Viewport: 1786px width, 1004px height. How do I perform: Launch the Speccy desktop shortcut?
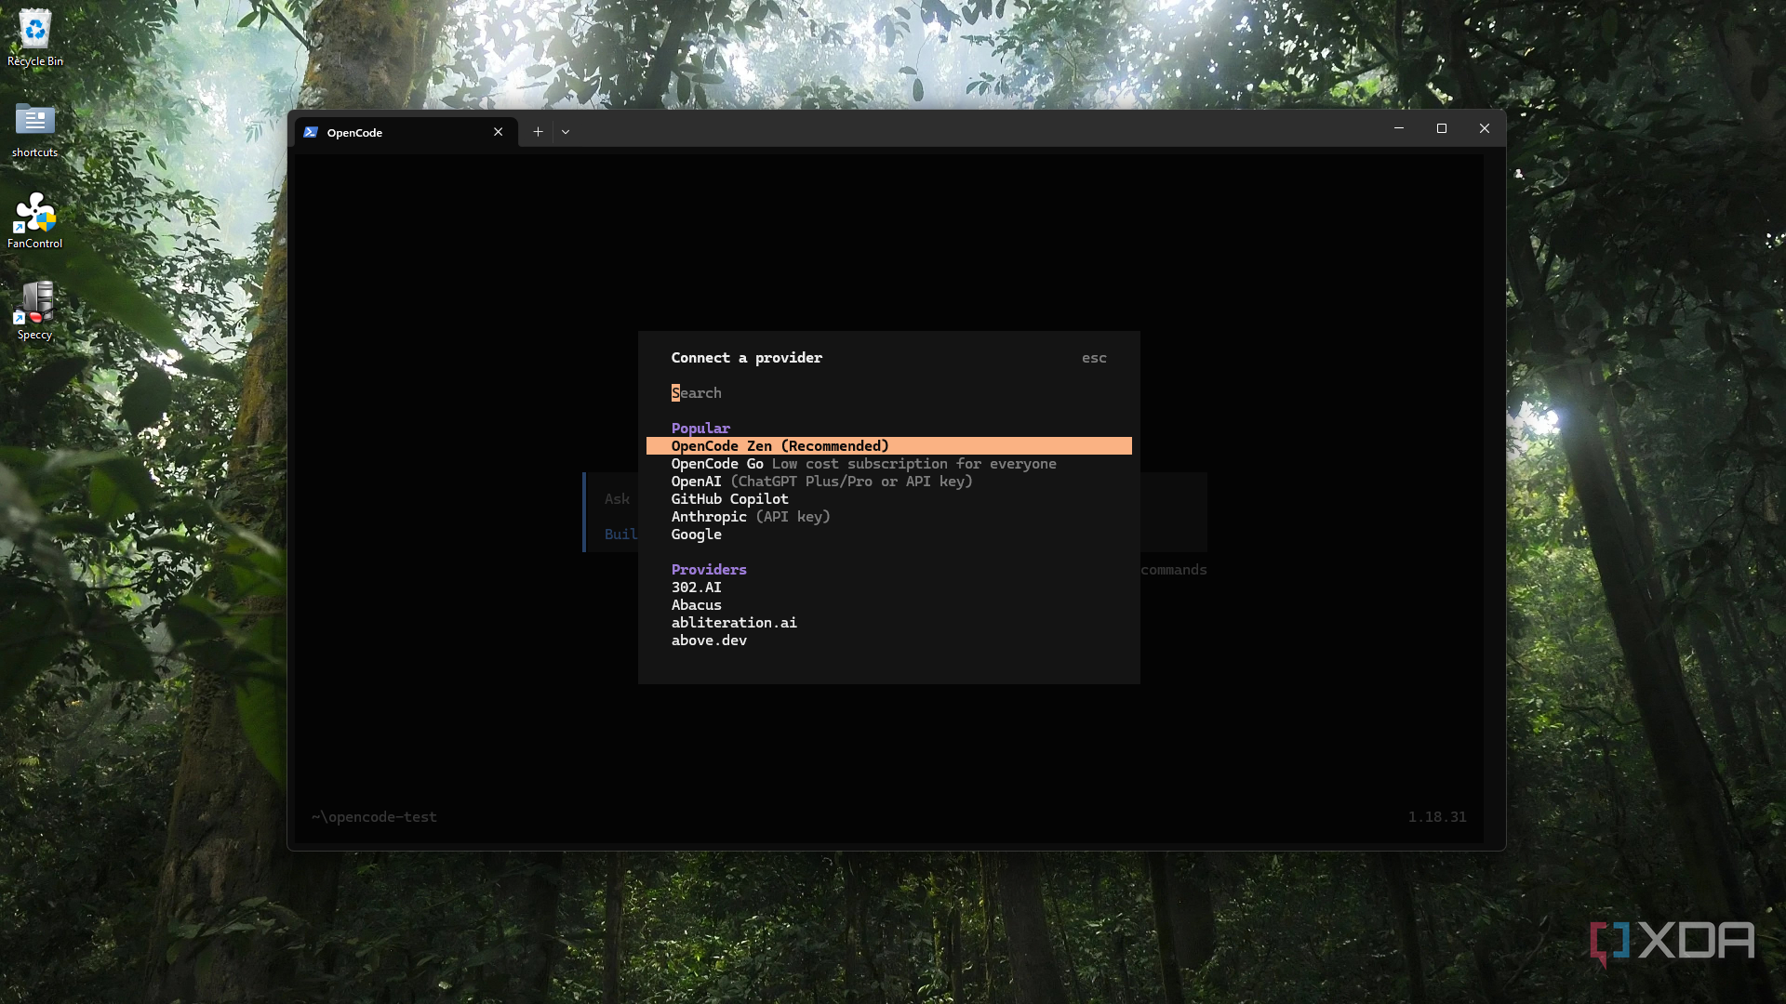point(35,311)
